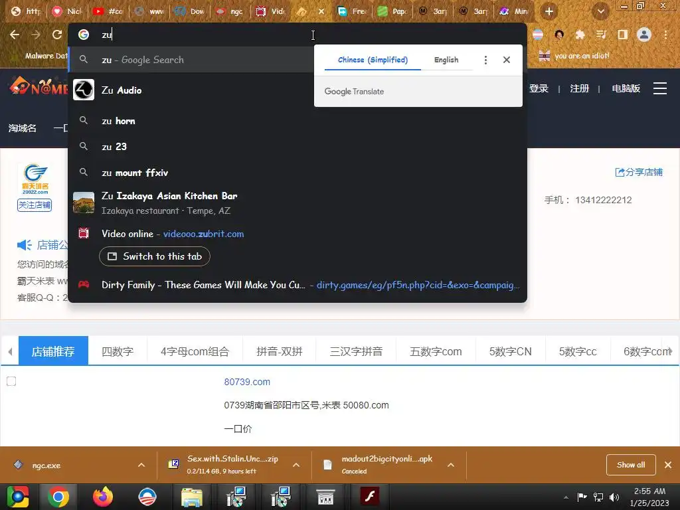Close the active browser tab
This screenshot has height=510, width=680.
(x=321, y=11)
